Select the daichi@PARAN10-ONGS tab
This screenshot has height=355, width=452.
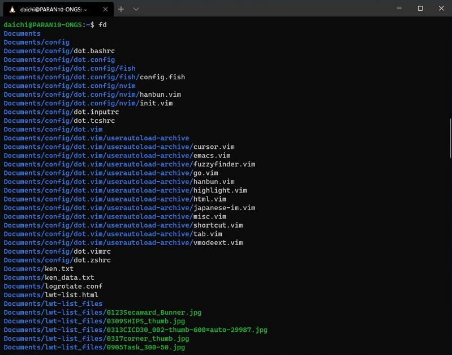tap(58, 9)
